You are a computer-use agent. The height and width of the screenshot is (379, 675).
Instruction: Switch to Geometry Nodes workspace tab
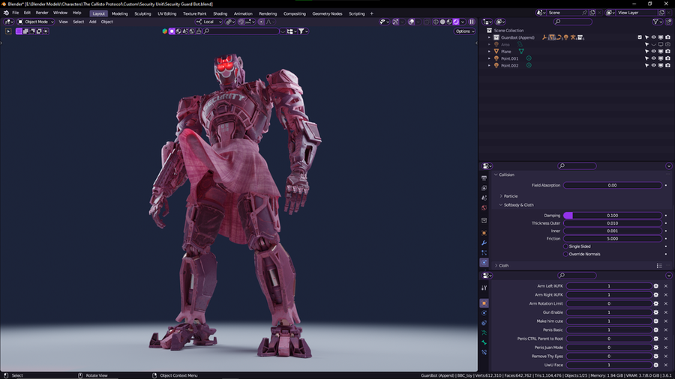pos(327,13)
